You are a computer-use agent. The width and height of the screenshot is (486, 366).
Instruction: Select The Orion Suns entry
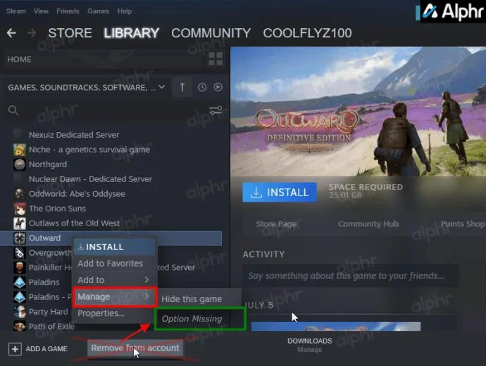point(57,209)
